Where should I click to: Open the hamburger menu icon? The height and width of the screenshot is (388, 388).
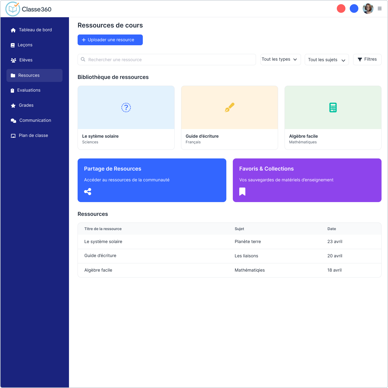pos(380,9)
